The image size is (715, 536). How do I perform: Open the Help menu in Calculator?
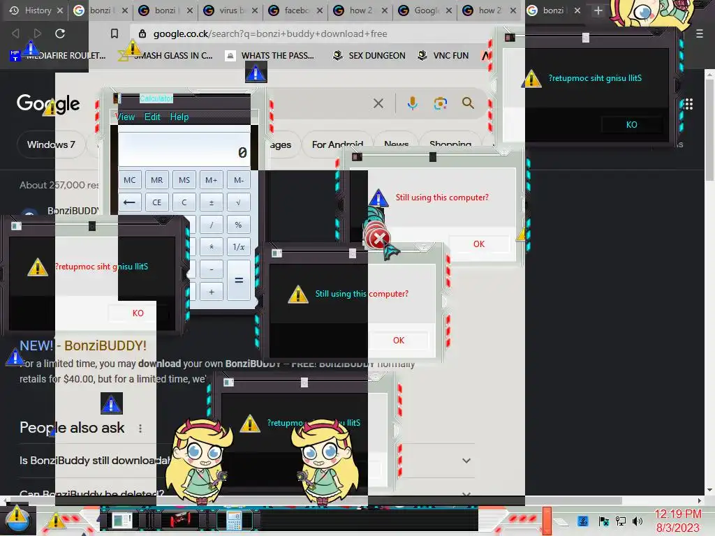pos(179,117)
